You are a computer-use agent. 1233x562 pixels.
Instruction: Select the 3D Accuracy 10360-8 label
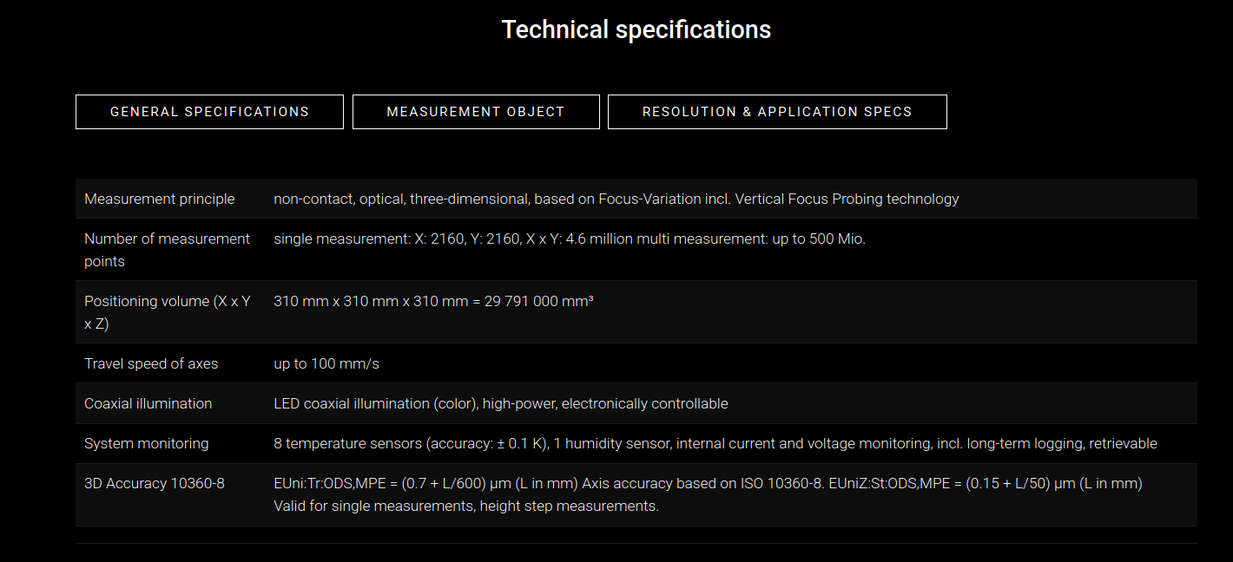[x=155, y=483]
